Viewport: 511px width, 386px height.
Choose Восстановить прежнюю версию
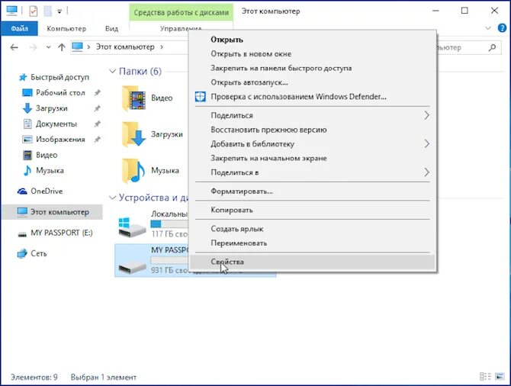click(312, 130)
